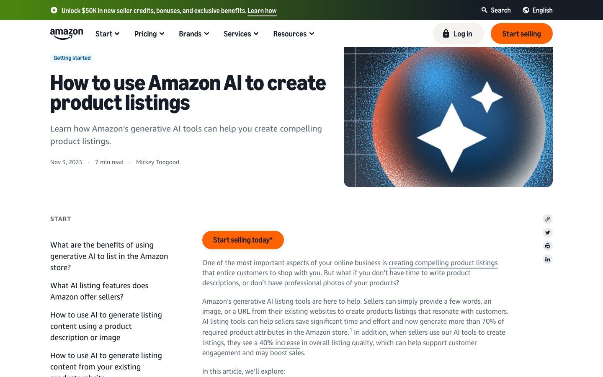603x377 pixels.
Task: Change language from English
Action: point(538,10)
